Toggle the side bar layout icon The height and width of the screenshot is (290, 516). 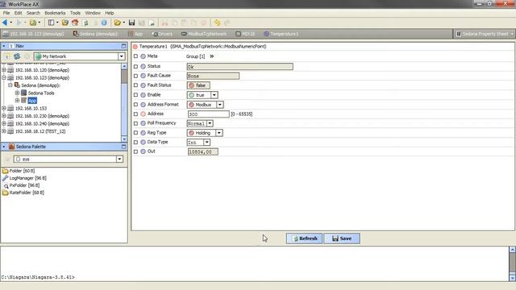[x=51, y=23]
